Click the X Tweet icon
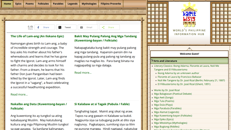This screenshot has height=130, width=231. point(60,27)
